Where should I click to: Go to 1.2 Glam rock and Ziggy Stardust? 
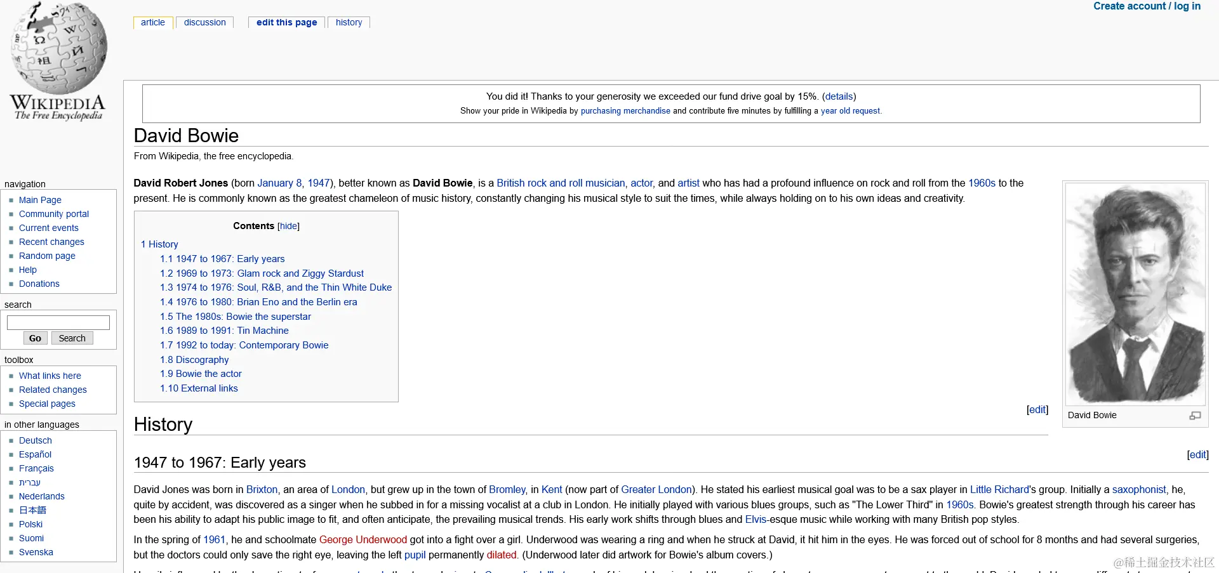click(262, 273)
